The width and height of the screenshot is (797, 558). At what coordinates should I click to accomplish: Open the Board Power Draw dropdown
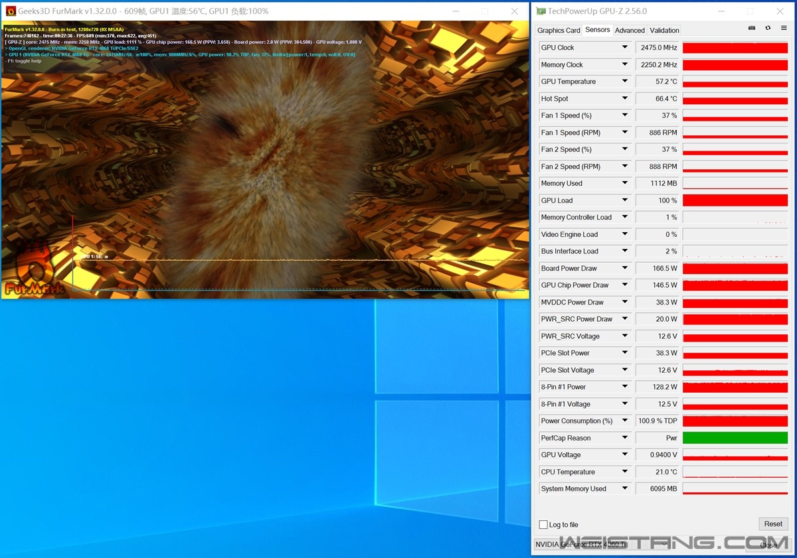[x=625, y=268]
